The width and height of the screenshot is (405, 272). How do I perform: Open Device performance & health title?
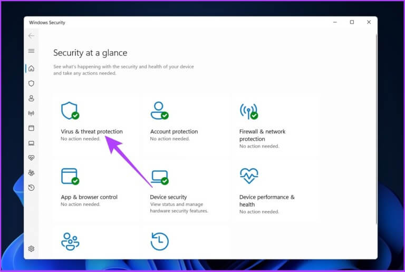pyautogui.click(x=267, y=201)
